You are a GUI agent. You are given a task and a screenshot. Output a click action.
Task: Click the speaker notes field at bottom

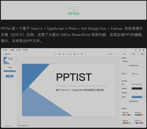23,126
